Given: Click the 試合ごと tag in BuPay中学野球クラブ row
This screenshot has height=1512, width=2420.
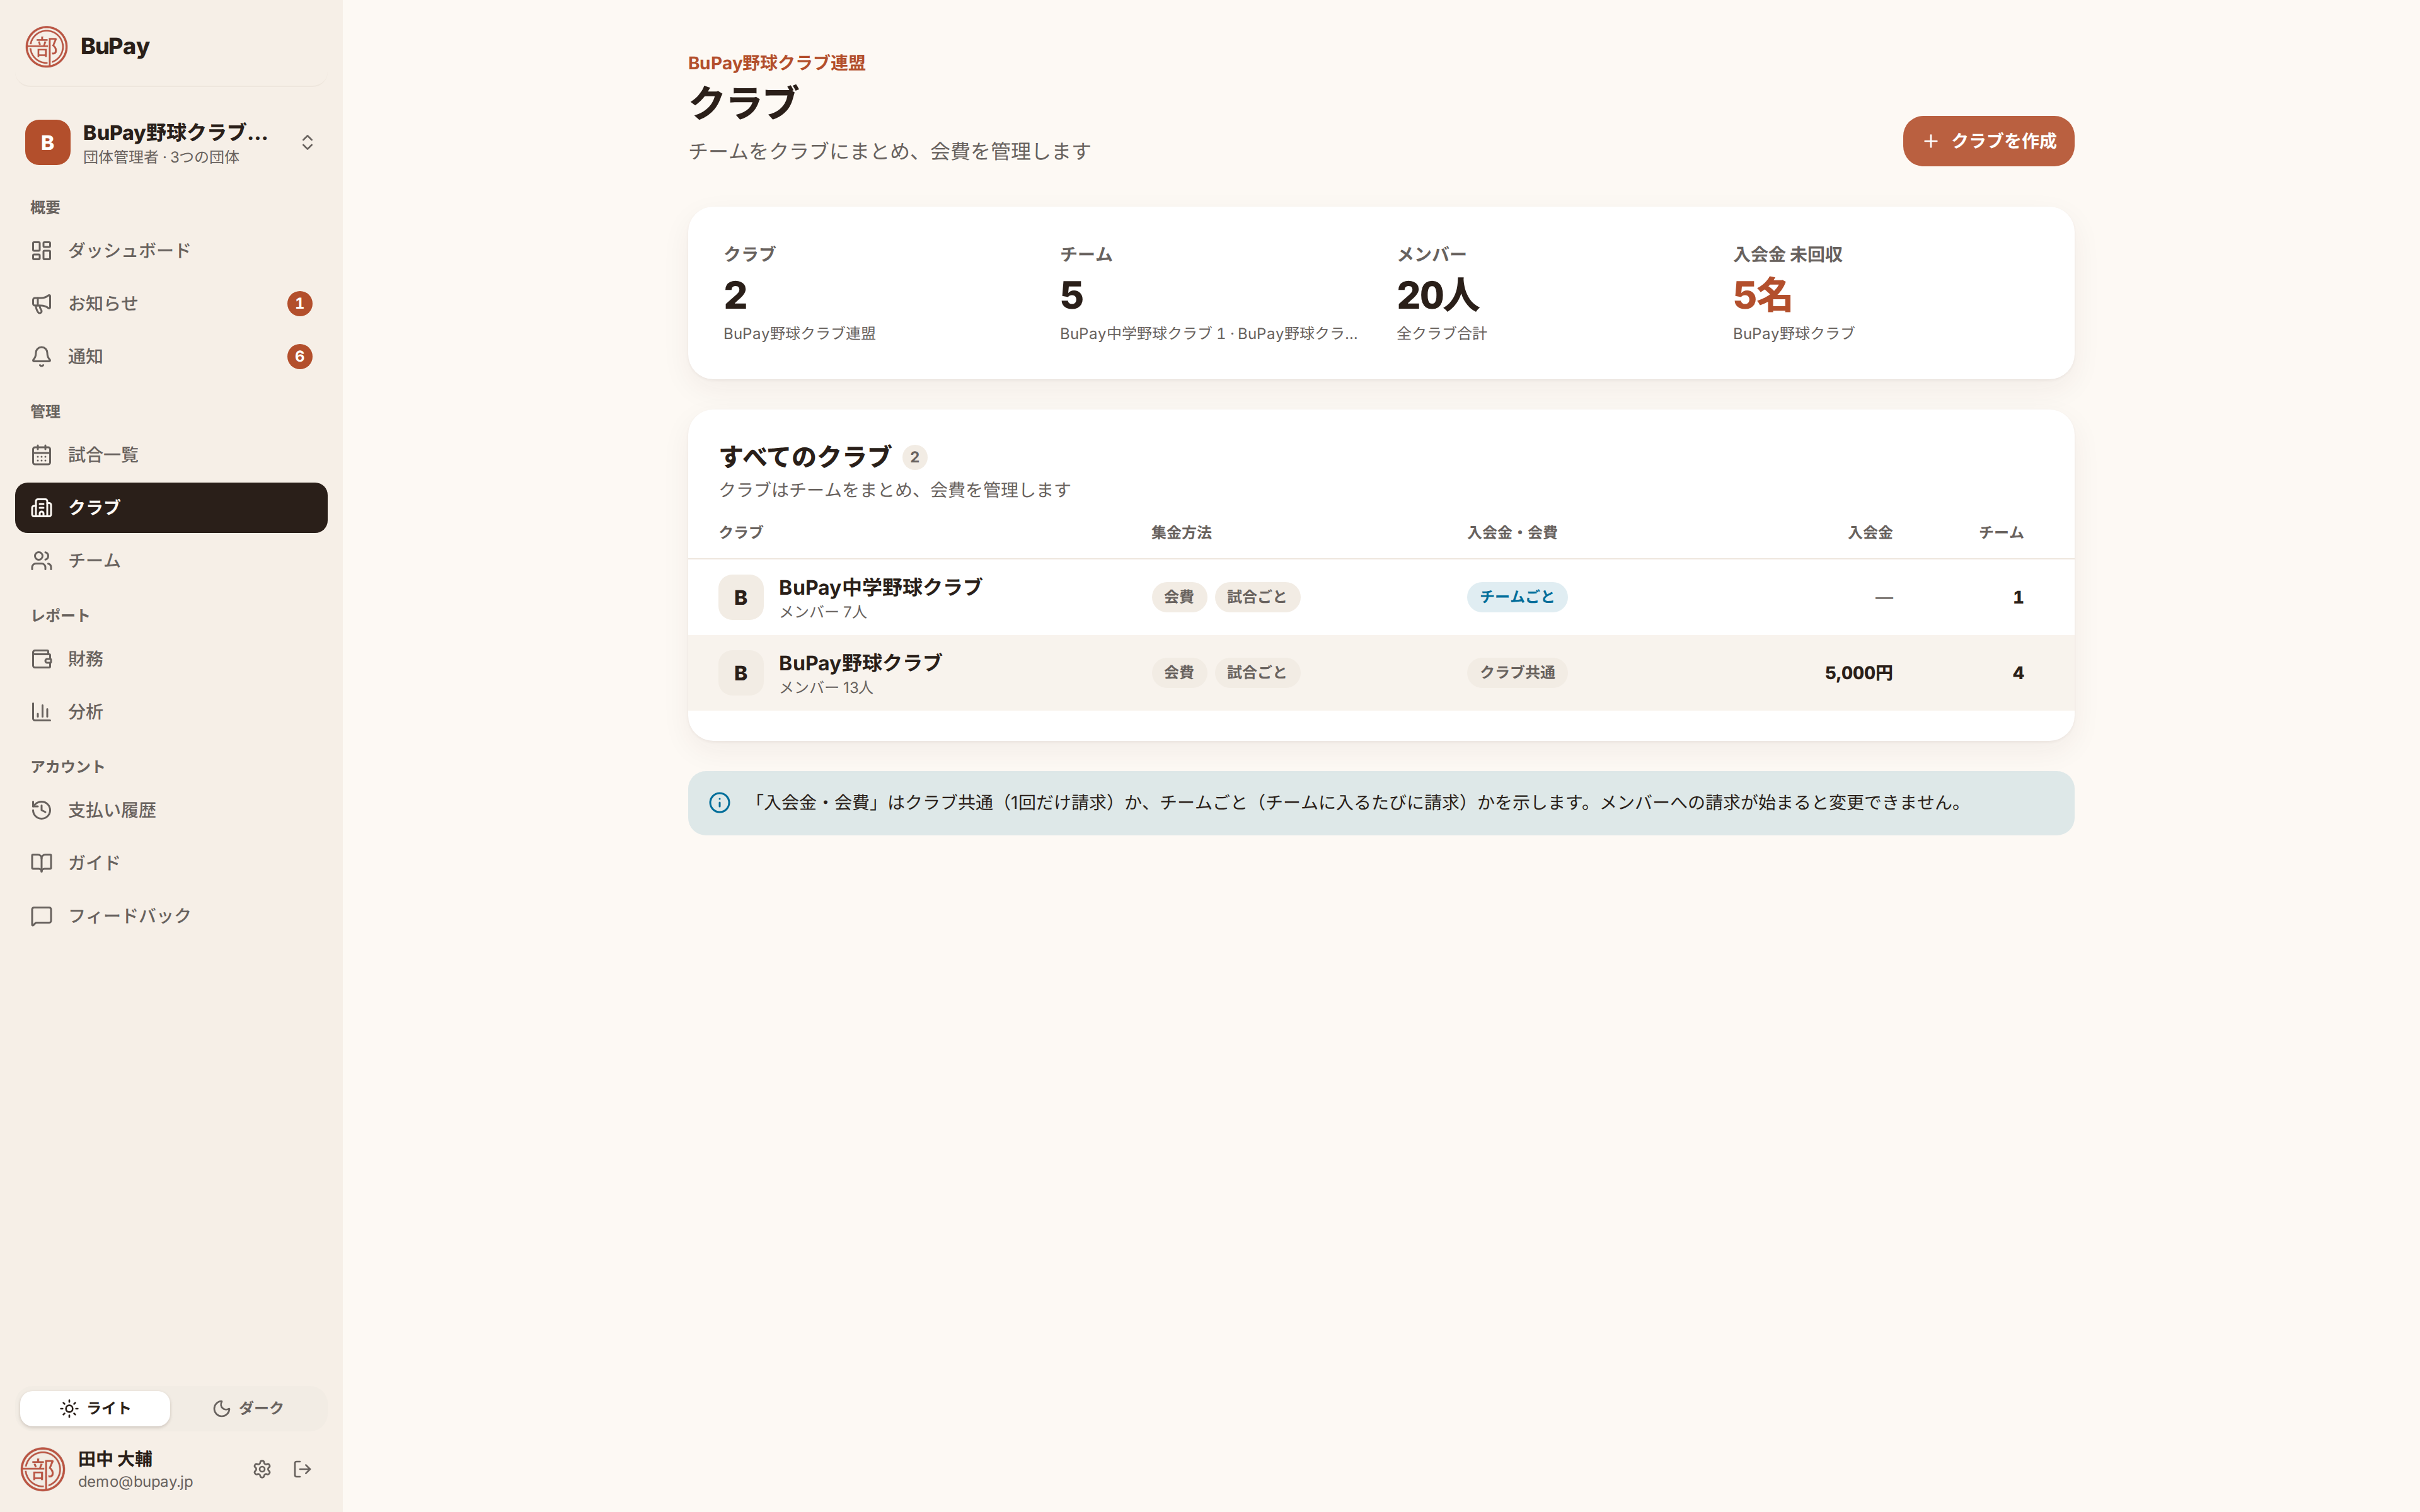Looking at the screenshot, I should (1257, 597).
